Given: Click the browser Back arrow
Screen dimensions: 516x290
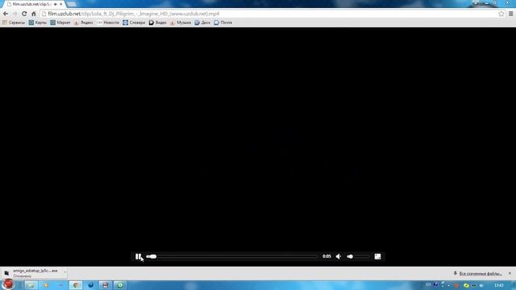Looking at the screenshot, I should (x=6, y=14).
